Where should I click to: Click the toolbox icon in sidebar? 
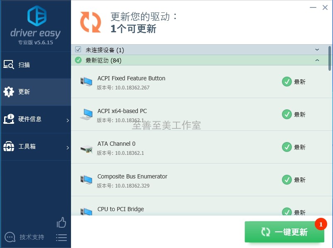9,146
